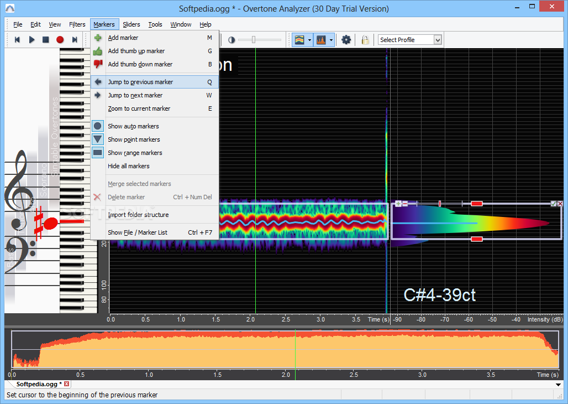This screenshot has height=404, width=568.
Task: Close the open Markers menu
Action: pyautogui.click(x=104, y=24)
